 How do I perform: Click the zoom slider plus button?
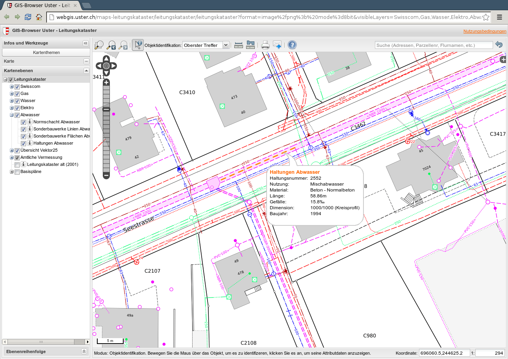click(x=106, y=82)
